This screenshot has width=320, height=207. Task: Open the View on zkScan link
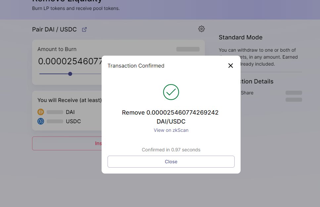171,130
